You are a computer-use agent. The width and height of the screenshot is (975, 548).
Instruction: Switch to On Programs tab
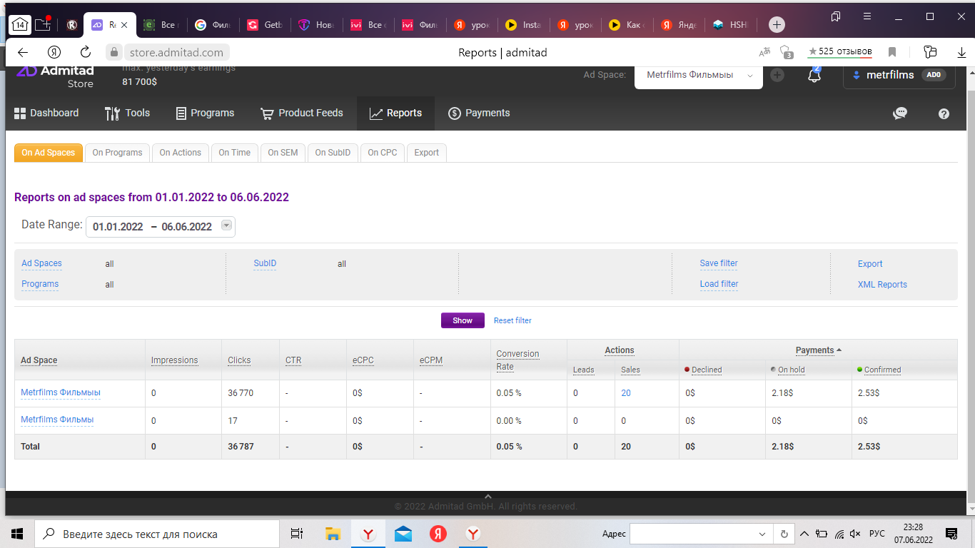117,153
